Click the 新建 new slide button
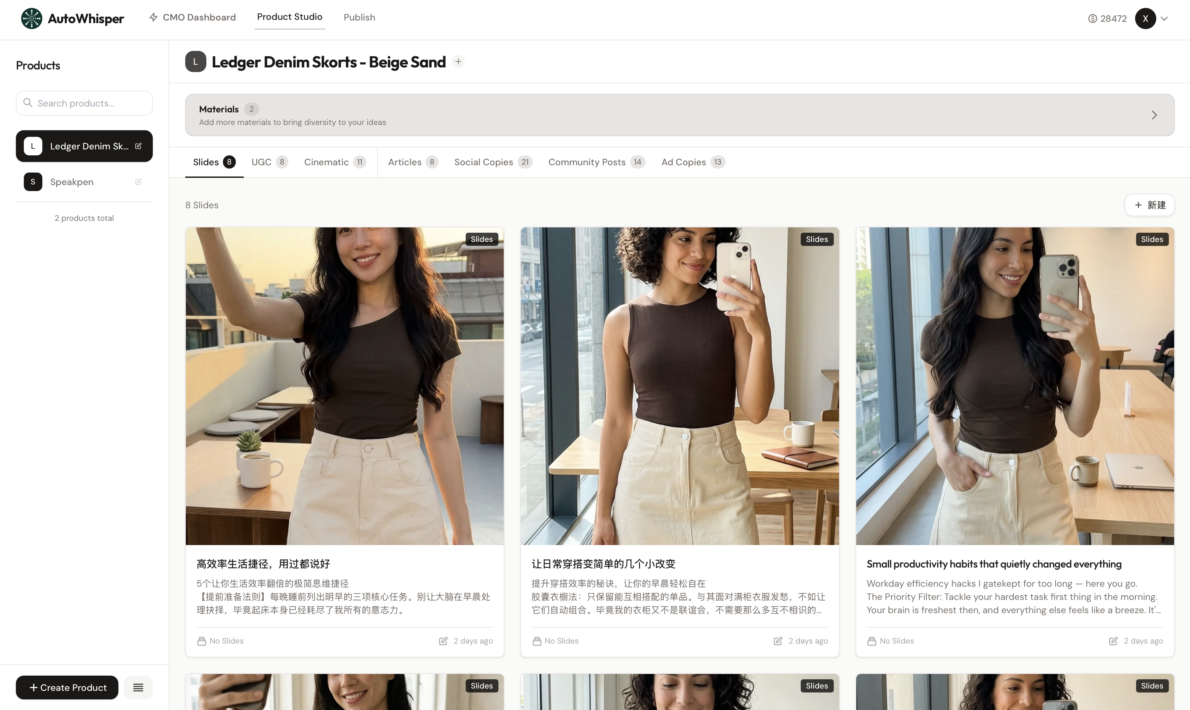The width and height of the screenshot is (1190, 710). (1149, 205)
